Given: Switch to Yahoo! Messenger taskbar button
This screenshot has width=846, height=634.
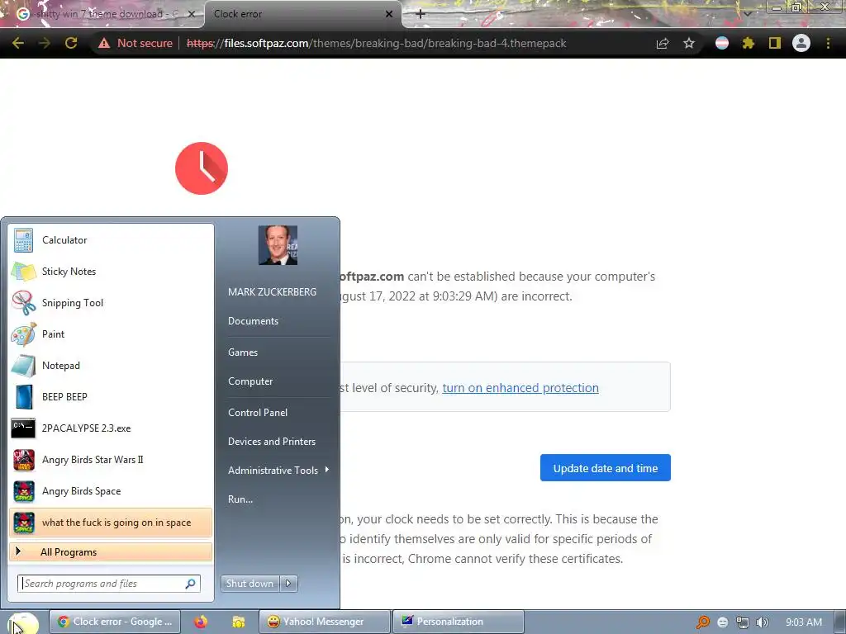Looking at the screenshot, I should coord(324,622).
